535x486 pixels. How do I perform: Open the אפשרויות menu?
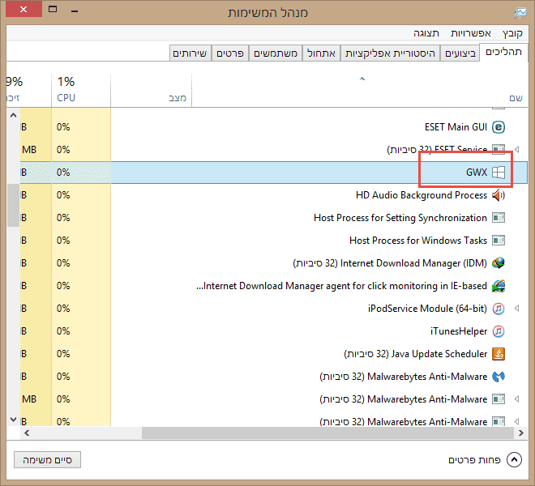click(470, 33)
